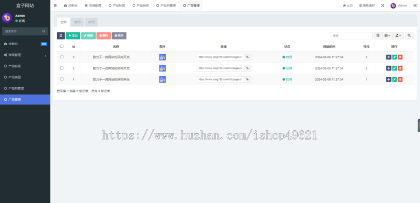Open the 系统配置 tab in the top bar

93,5
